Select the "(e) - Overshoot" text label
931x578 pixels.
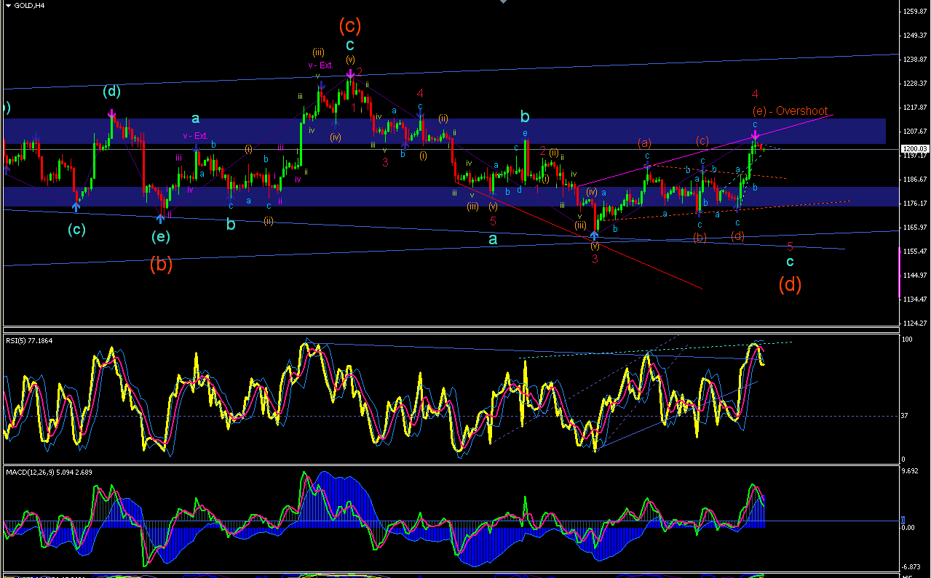click(x=790, y=111)
